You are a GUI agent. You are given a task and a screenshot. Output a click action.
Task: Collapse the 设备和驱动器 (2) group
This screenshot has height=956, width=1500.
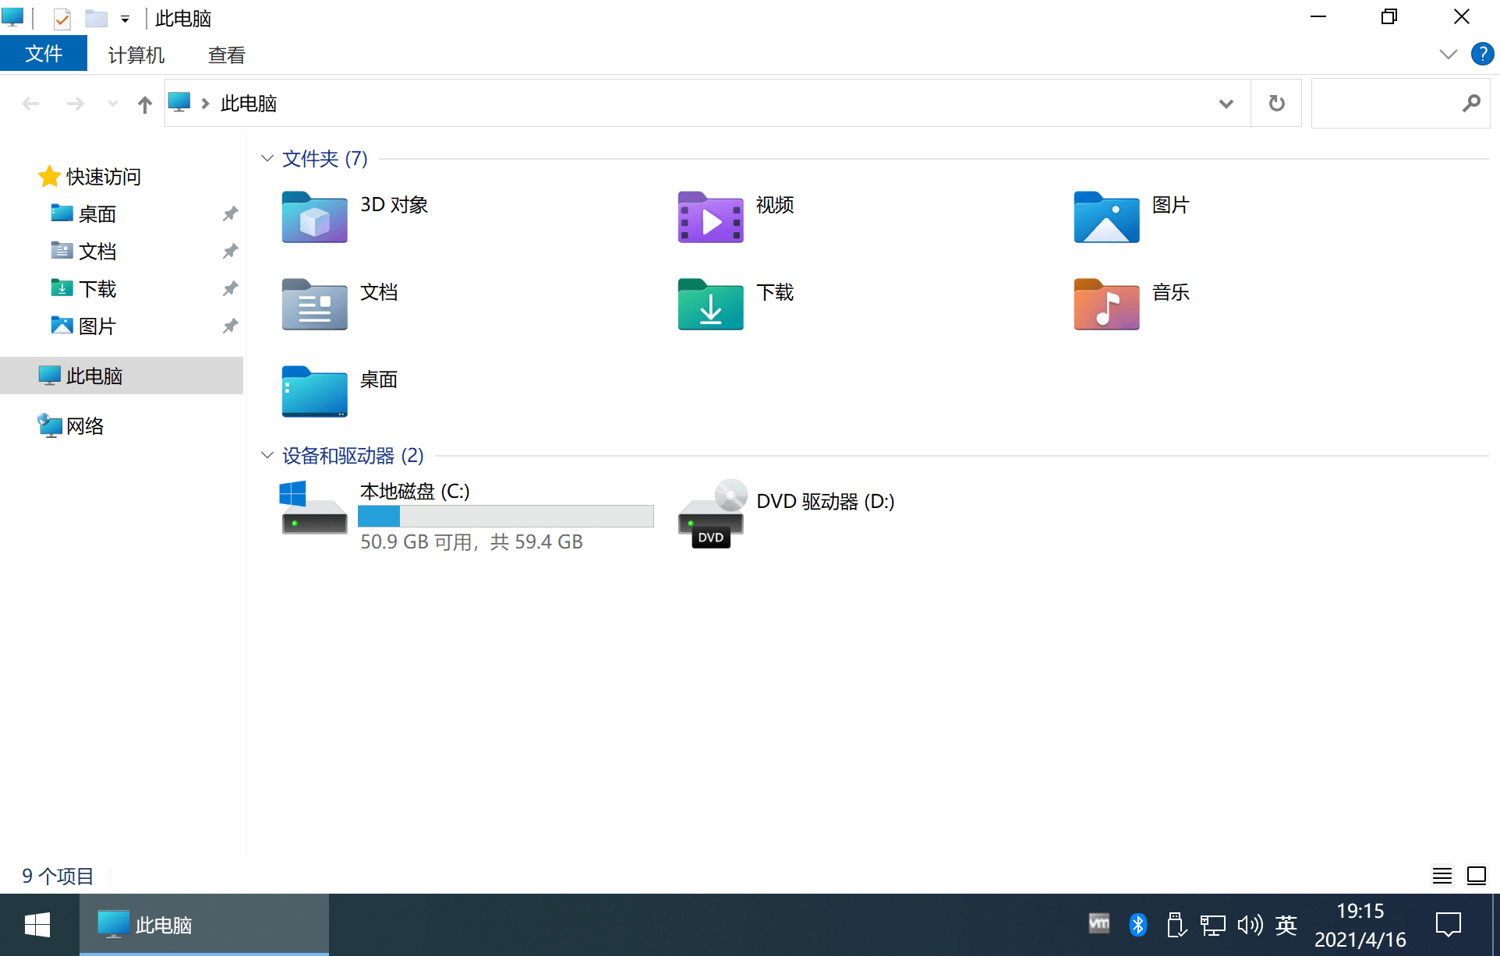tap(267, 455)
